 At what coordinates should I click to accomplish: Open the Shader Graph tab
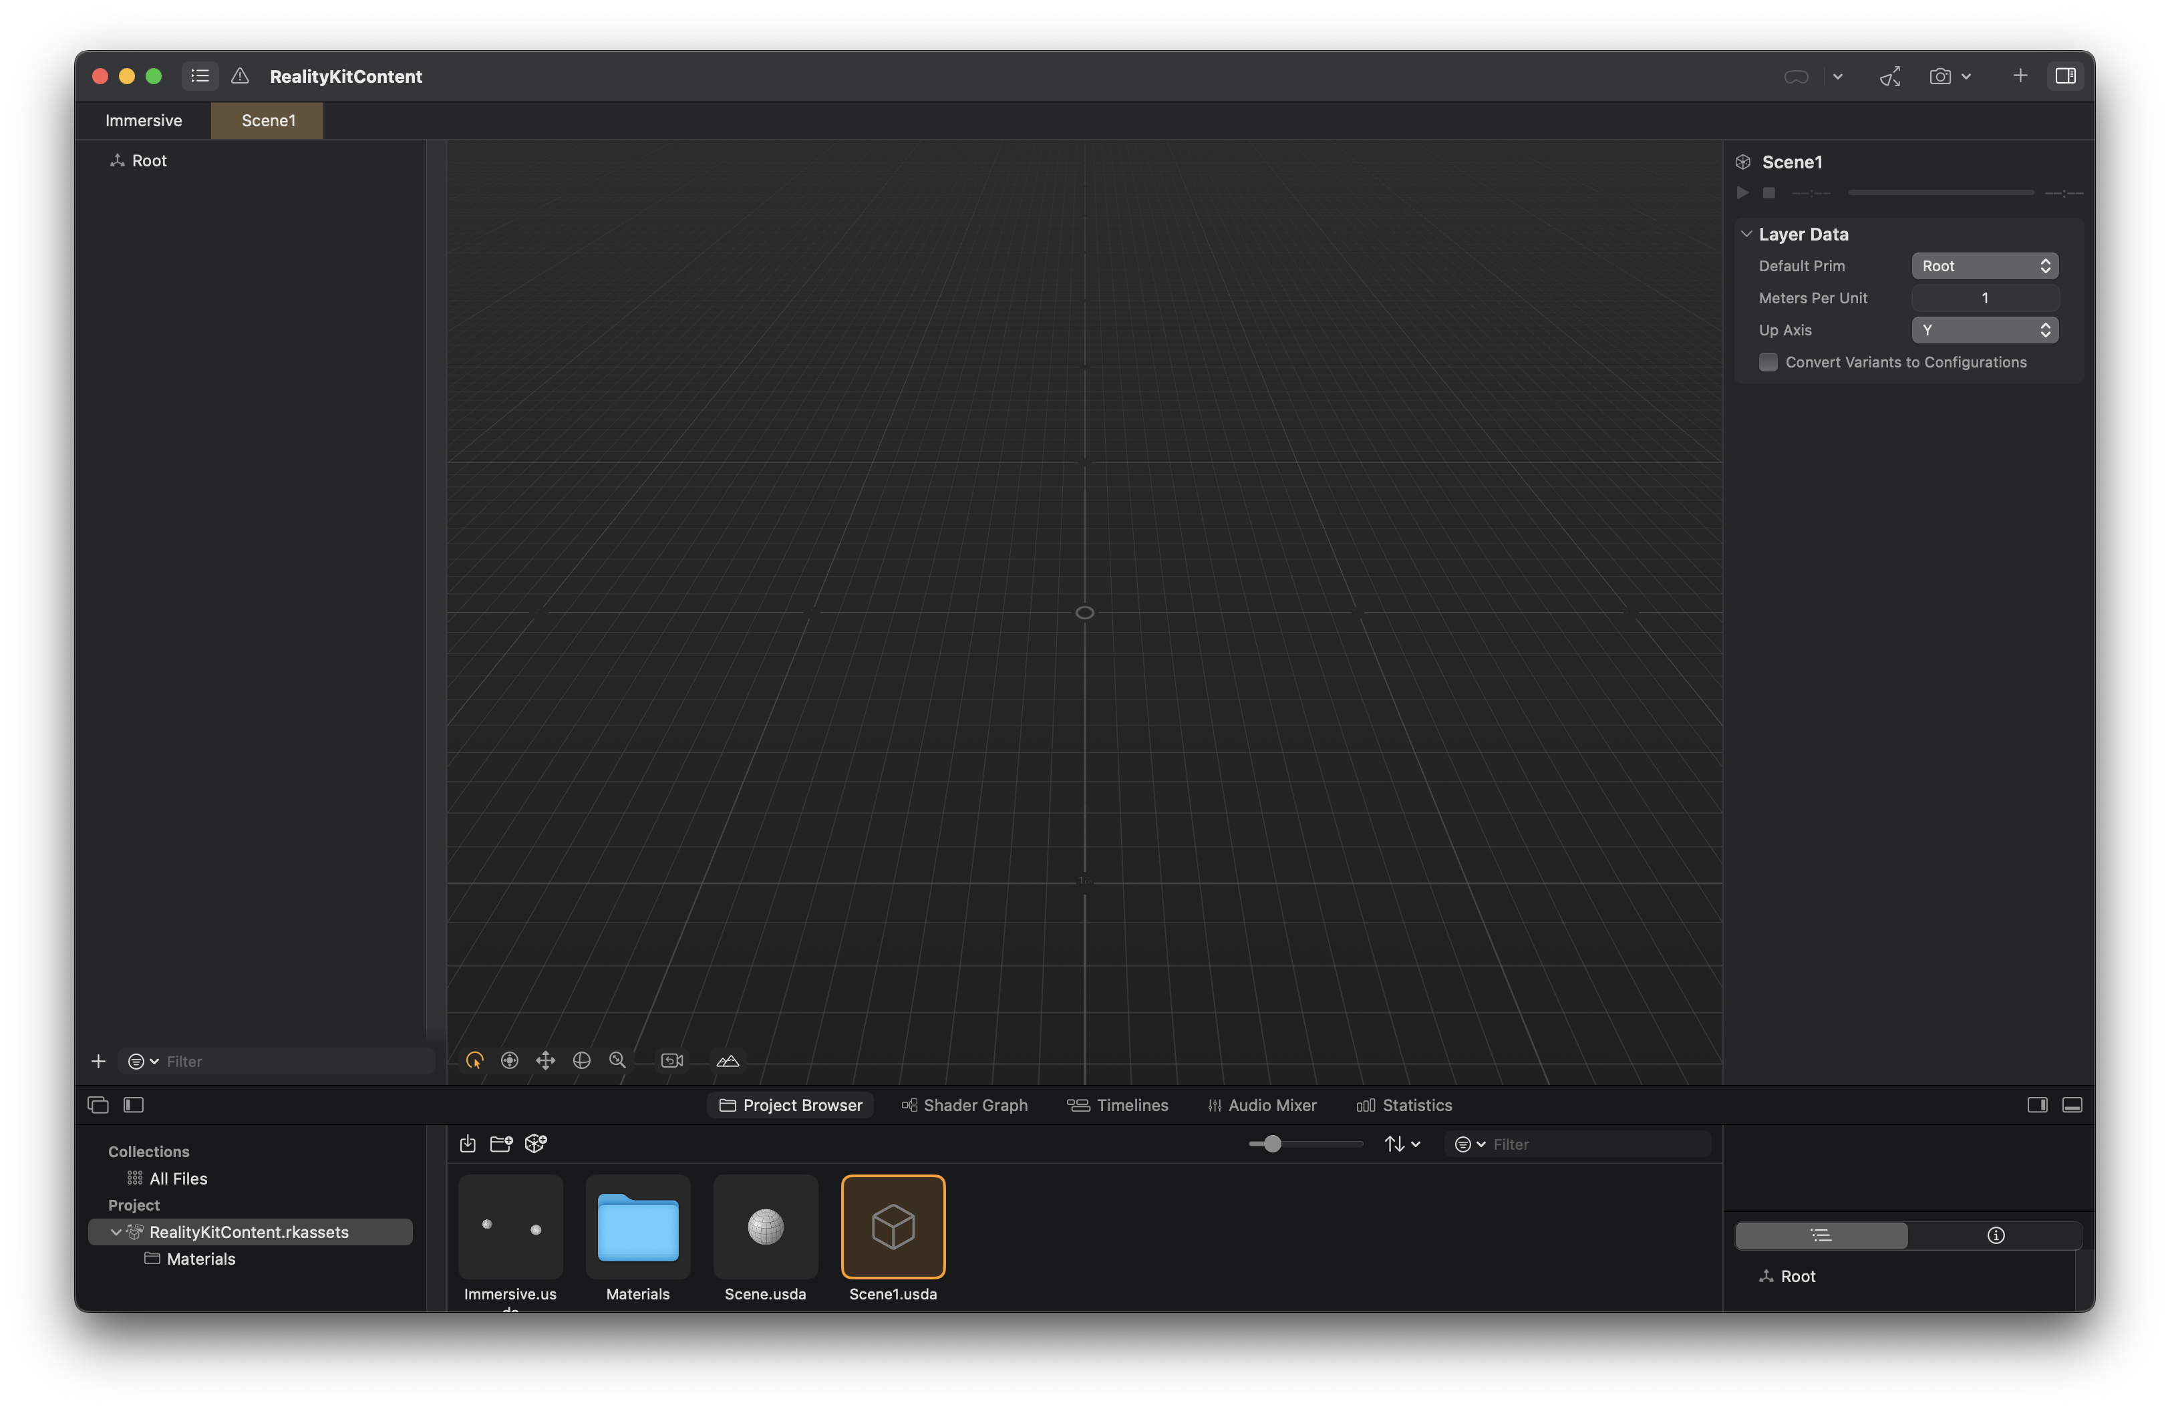963,1105
